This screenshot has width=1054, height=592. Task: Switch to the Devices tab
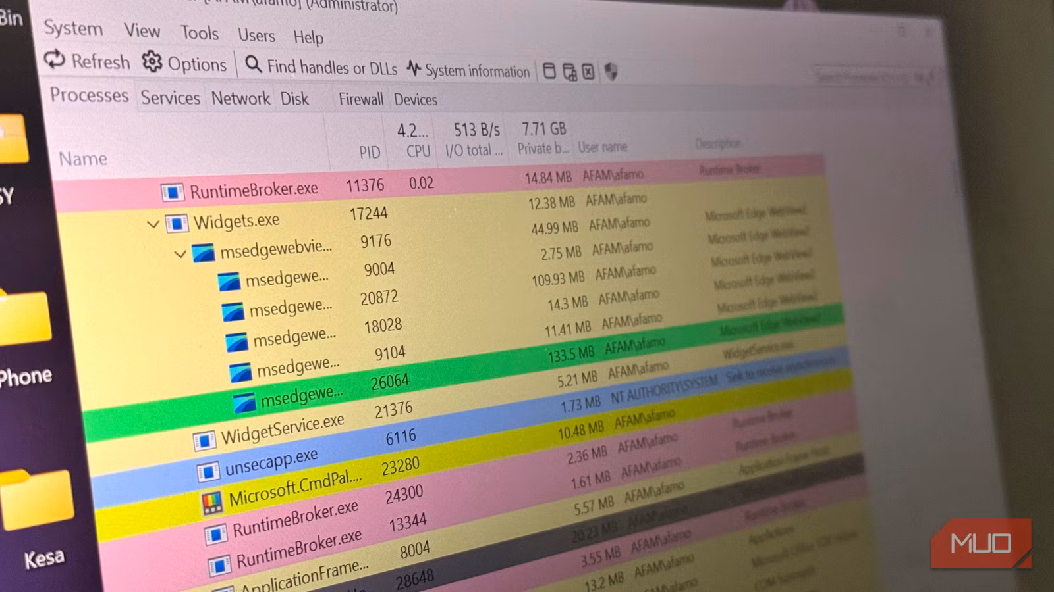tap(415, 100)
